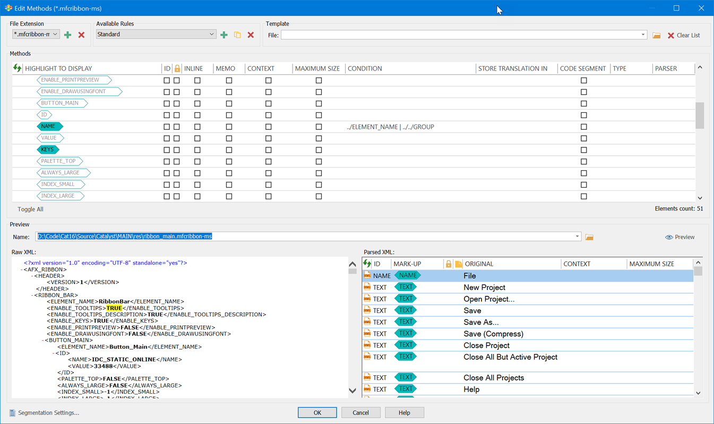This screenshot has width=714, height=424.
Task: Expand the Available Rules Standard dropdown
Action: pyautogui.click(x=211, y=34)
